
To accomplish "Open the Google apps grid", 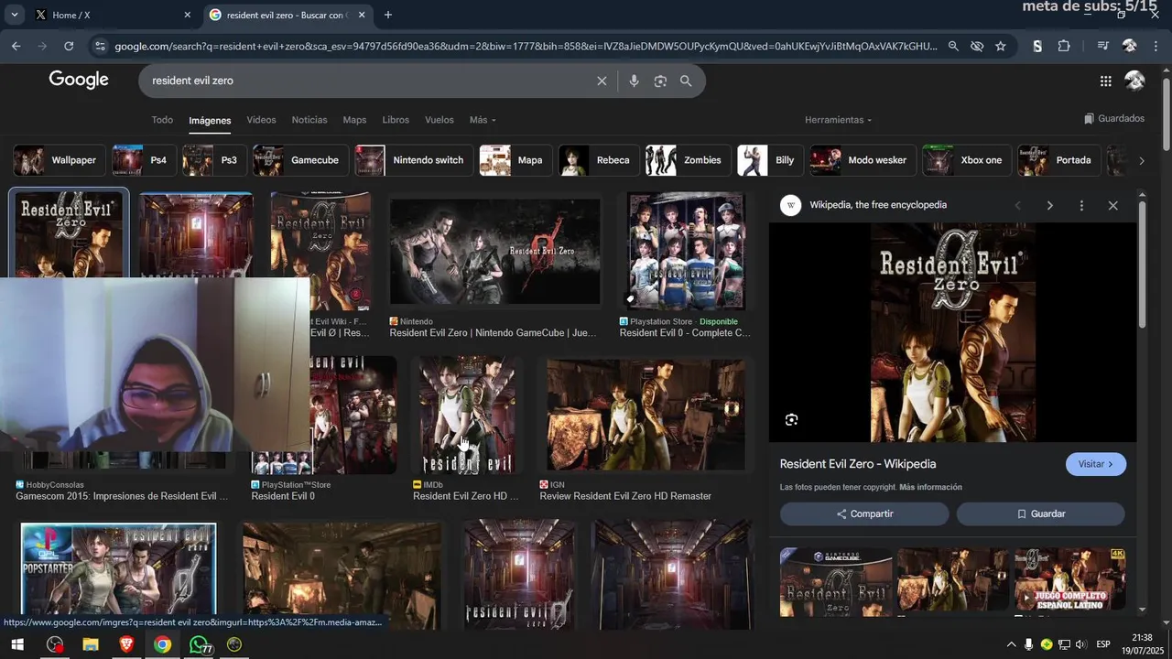I will (x=1105, y=81).
